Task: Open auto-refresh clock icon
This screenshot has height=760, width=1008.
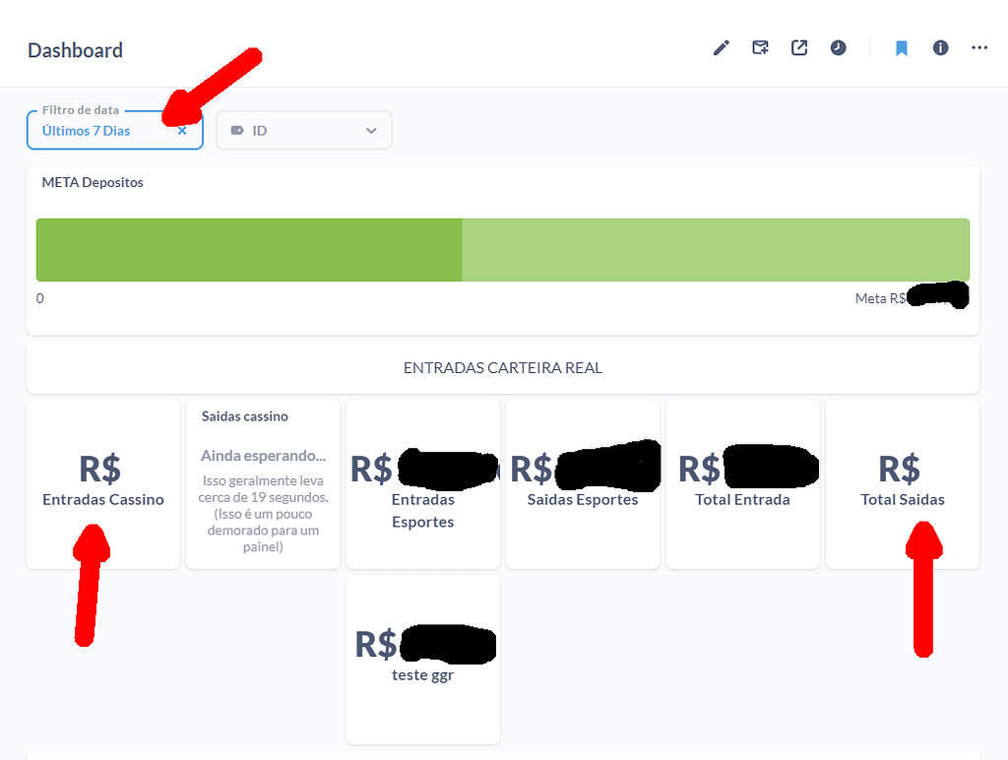Action: 839,48
